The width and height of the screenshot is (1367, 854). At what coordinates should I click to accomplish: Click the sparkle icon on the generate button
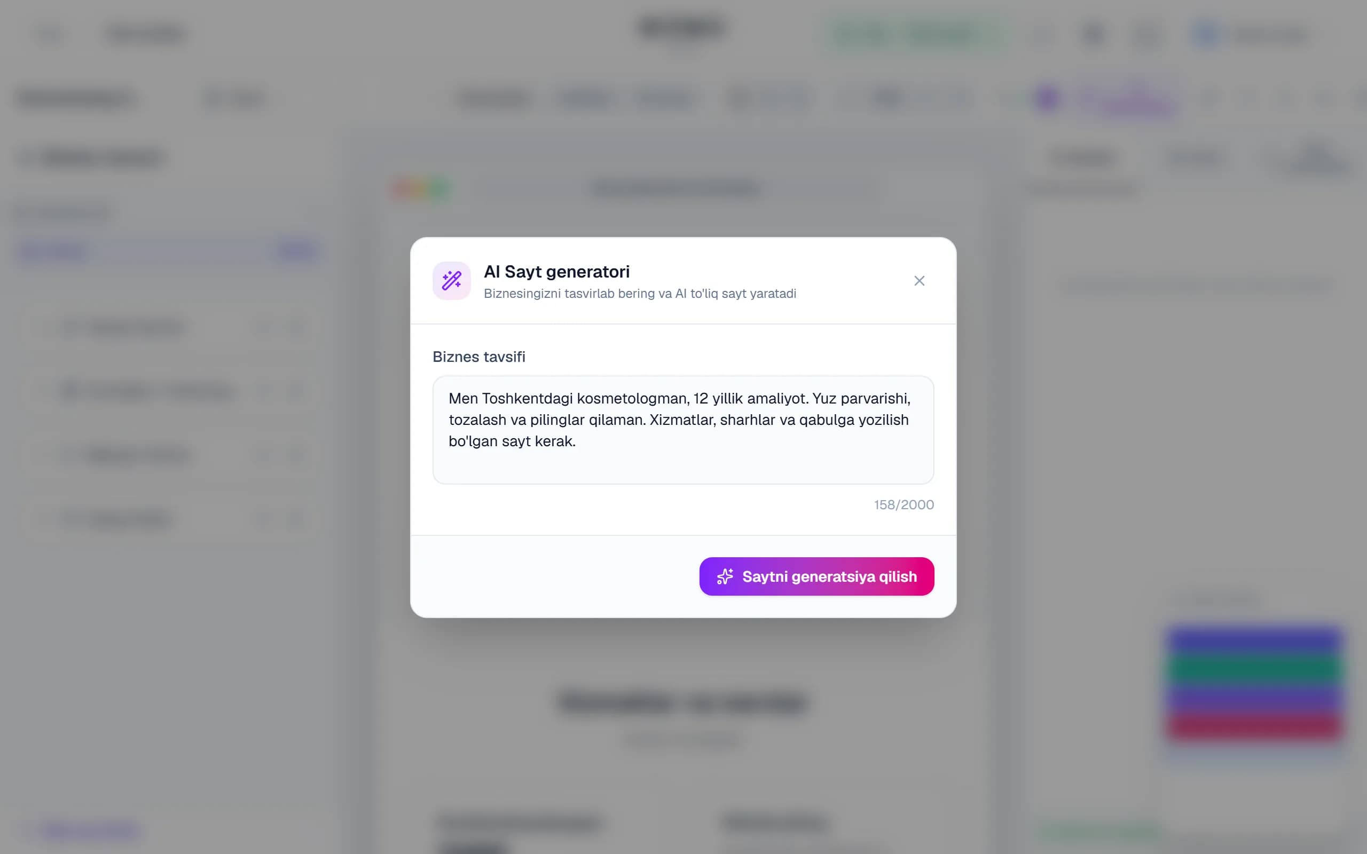click(x=725, y=576)
